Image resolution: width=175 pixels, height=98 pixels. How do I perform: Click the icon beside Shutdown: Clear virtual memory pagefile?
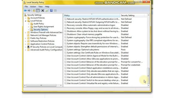[65, 34]
